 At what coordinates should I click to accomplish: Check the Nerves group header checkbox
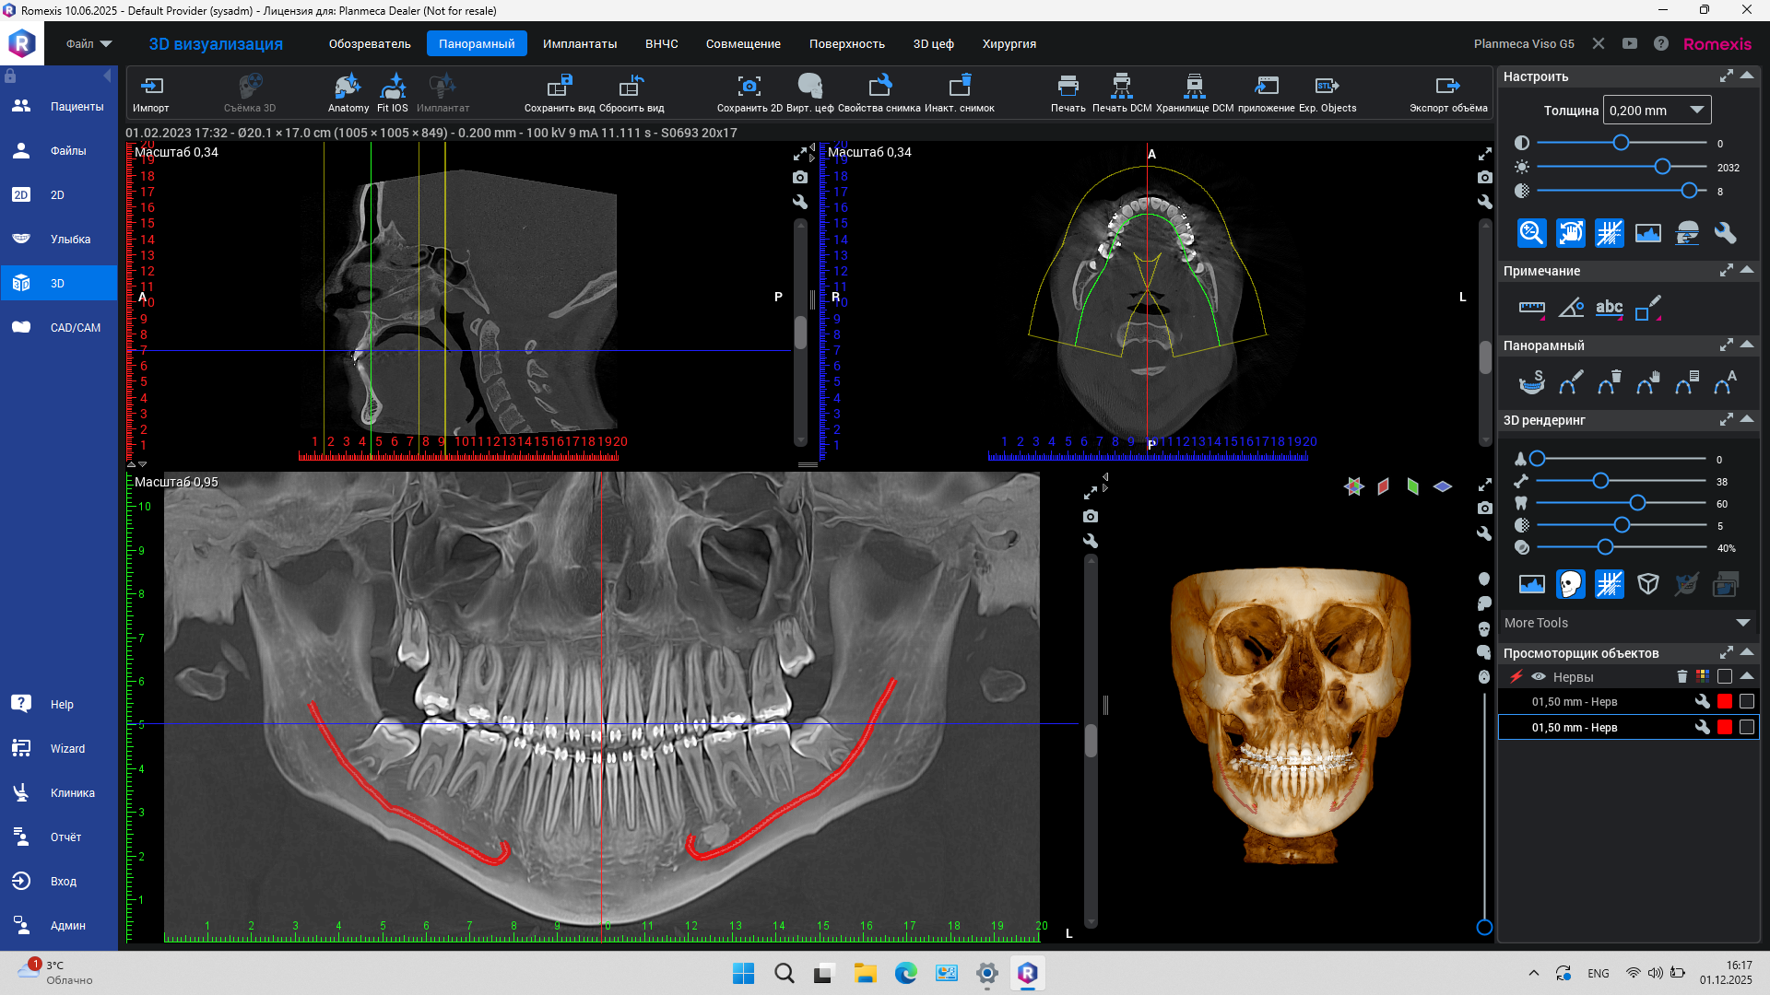[x=1725, y=676]
